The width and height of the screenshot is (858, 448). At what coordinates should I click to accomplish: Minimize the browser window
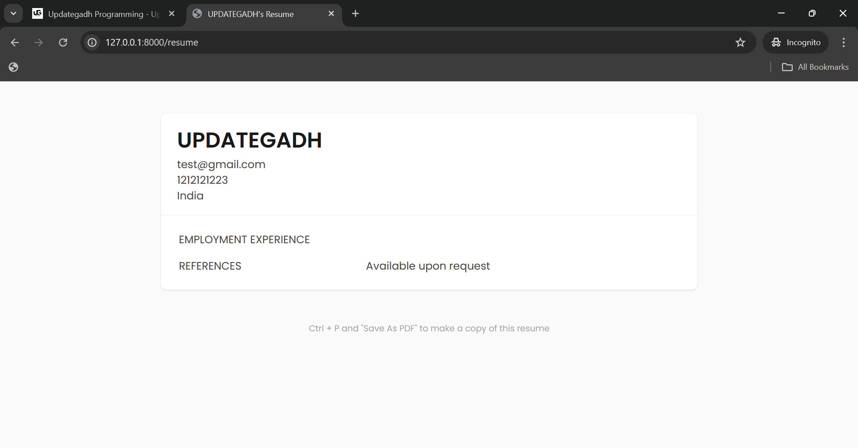(x=782, y=13)
